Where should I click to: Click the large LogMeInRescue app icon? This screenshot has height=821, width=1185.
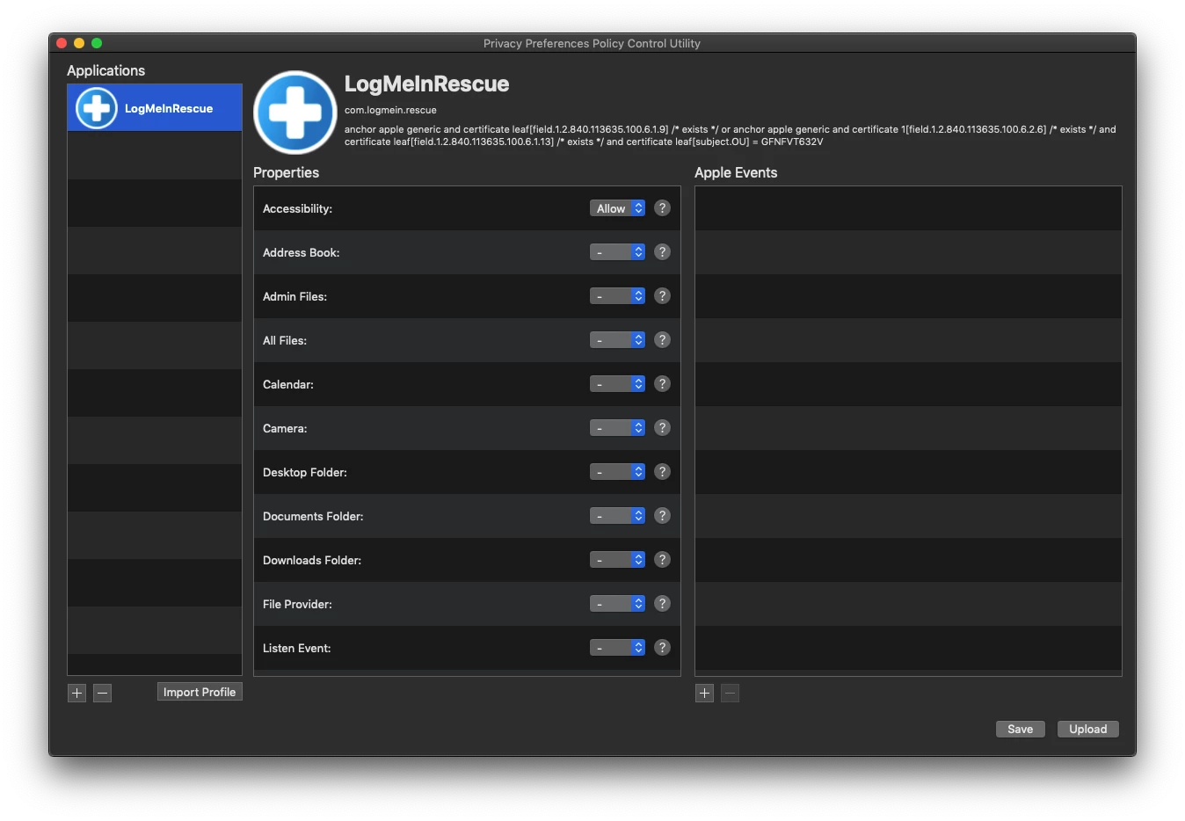pyautogui.click(x=295, y=113)
